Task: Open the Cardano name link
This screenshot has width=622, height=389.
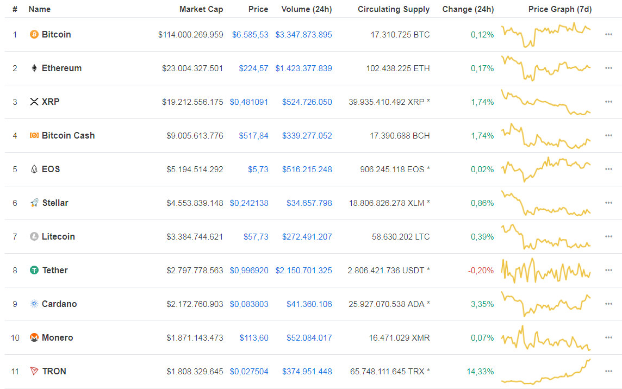Action: tap(59, 304)
